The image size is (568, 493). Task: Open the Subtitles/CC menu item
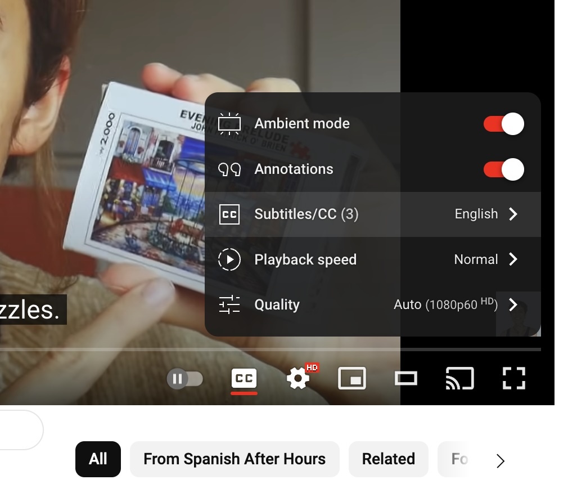[306, 214]
